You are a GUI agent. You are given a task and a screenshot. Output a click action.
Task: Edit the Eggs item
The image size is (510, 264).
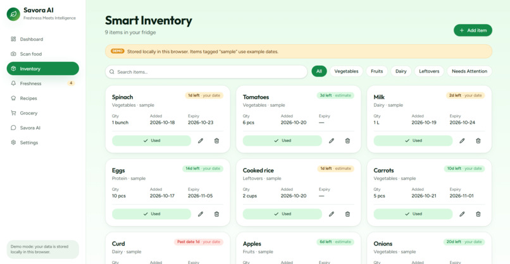point(201,214)
